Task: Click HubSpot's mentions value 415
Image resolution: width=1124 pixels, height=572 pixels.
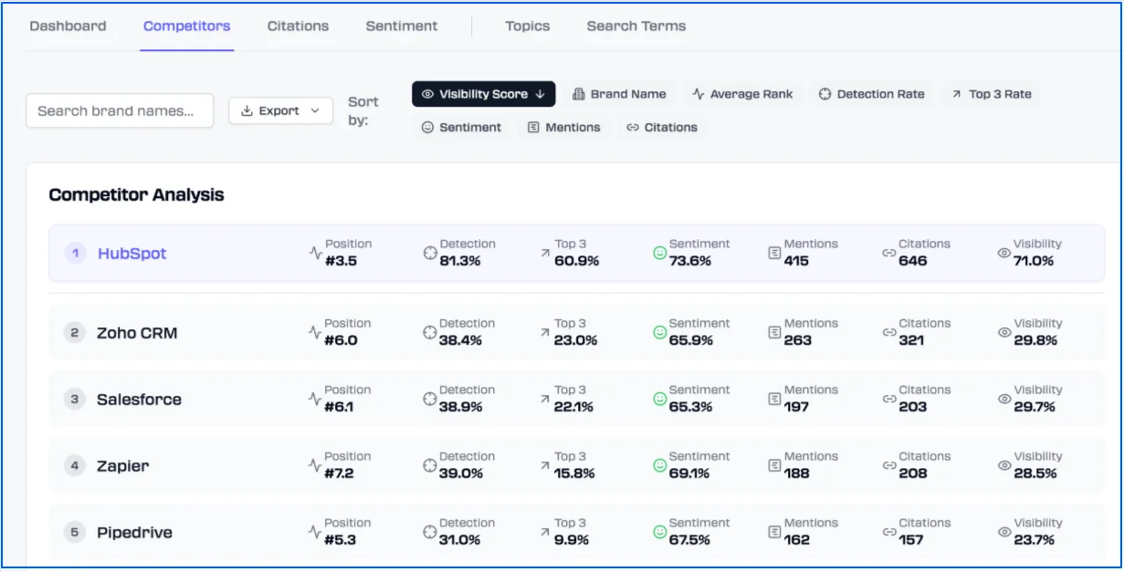Action: tap(796, 261)
